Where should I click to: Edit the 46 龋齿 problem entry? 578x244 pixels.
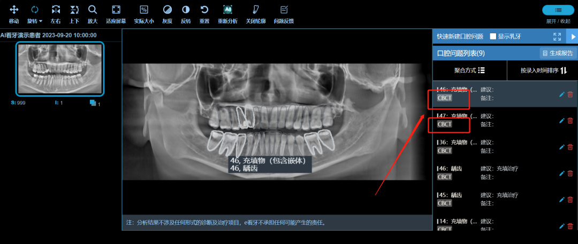click(x=562, y=173)
